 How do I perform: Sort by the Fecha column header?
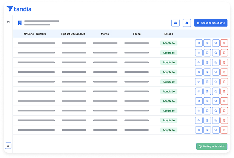tap(137, 34)
